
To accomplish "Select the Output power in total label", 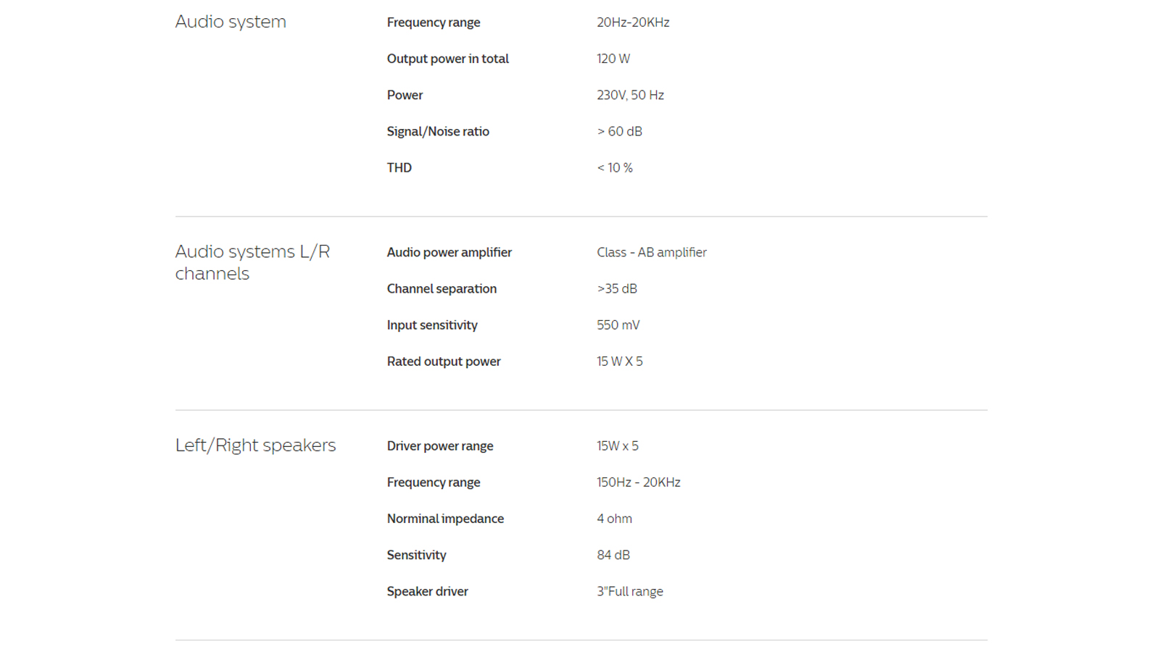I will tap(447, 59).
